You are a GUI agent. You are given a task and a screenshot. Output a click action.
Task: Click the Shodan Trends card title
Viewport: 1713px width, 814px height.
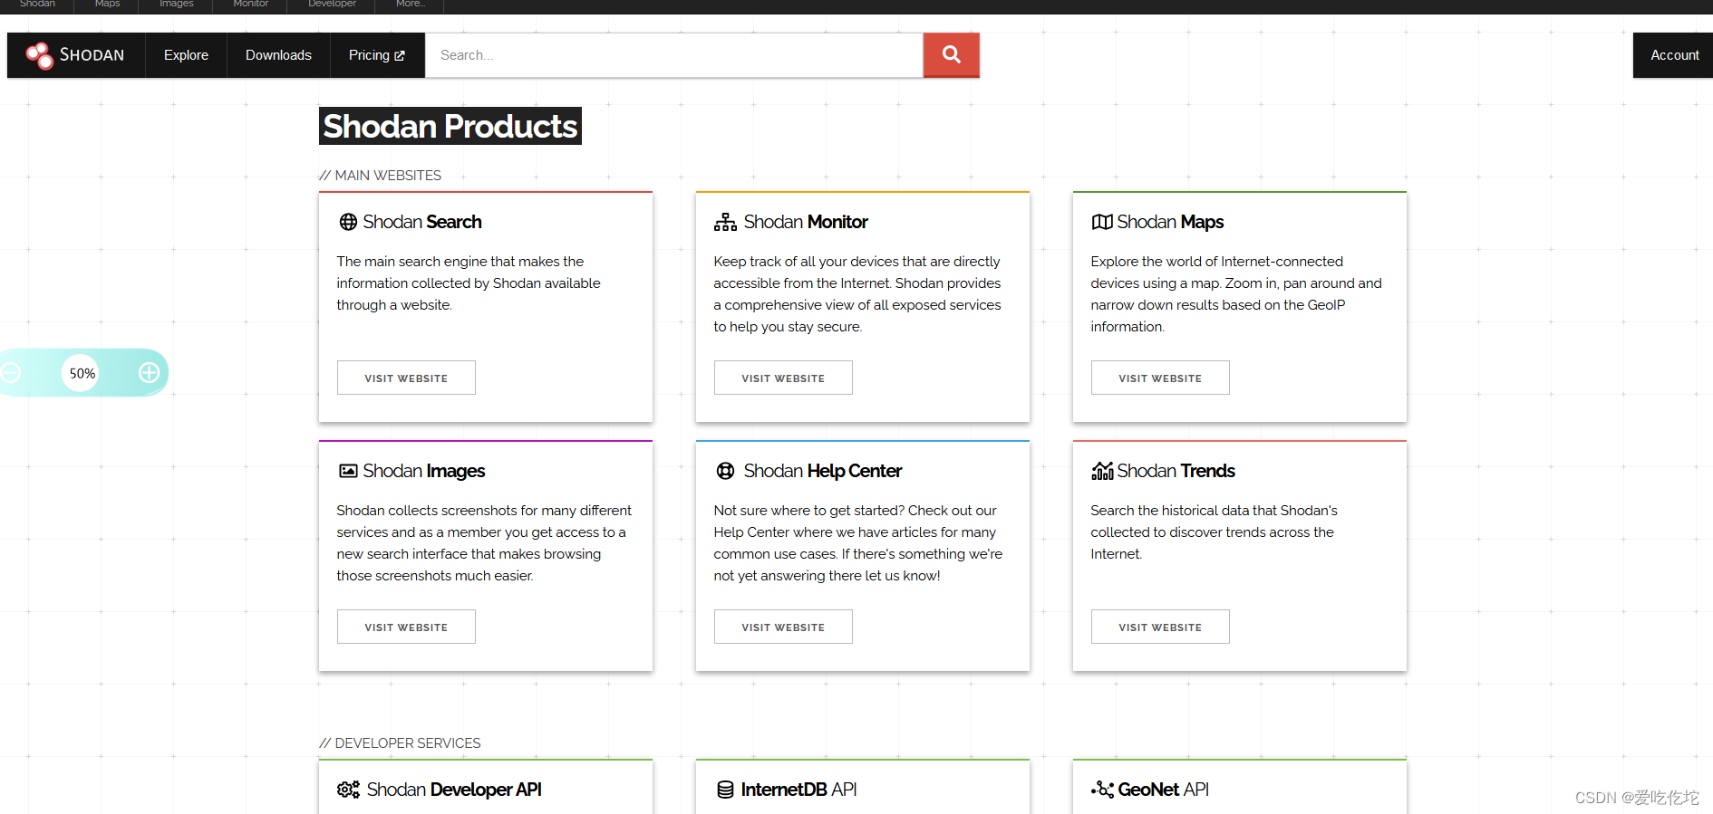pyautogui.click(x=1176, y=471)
